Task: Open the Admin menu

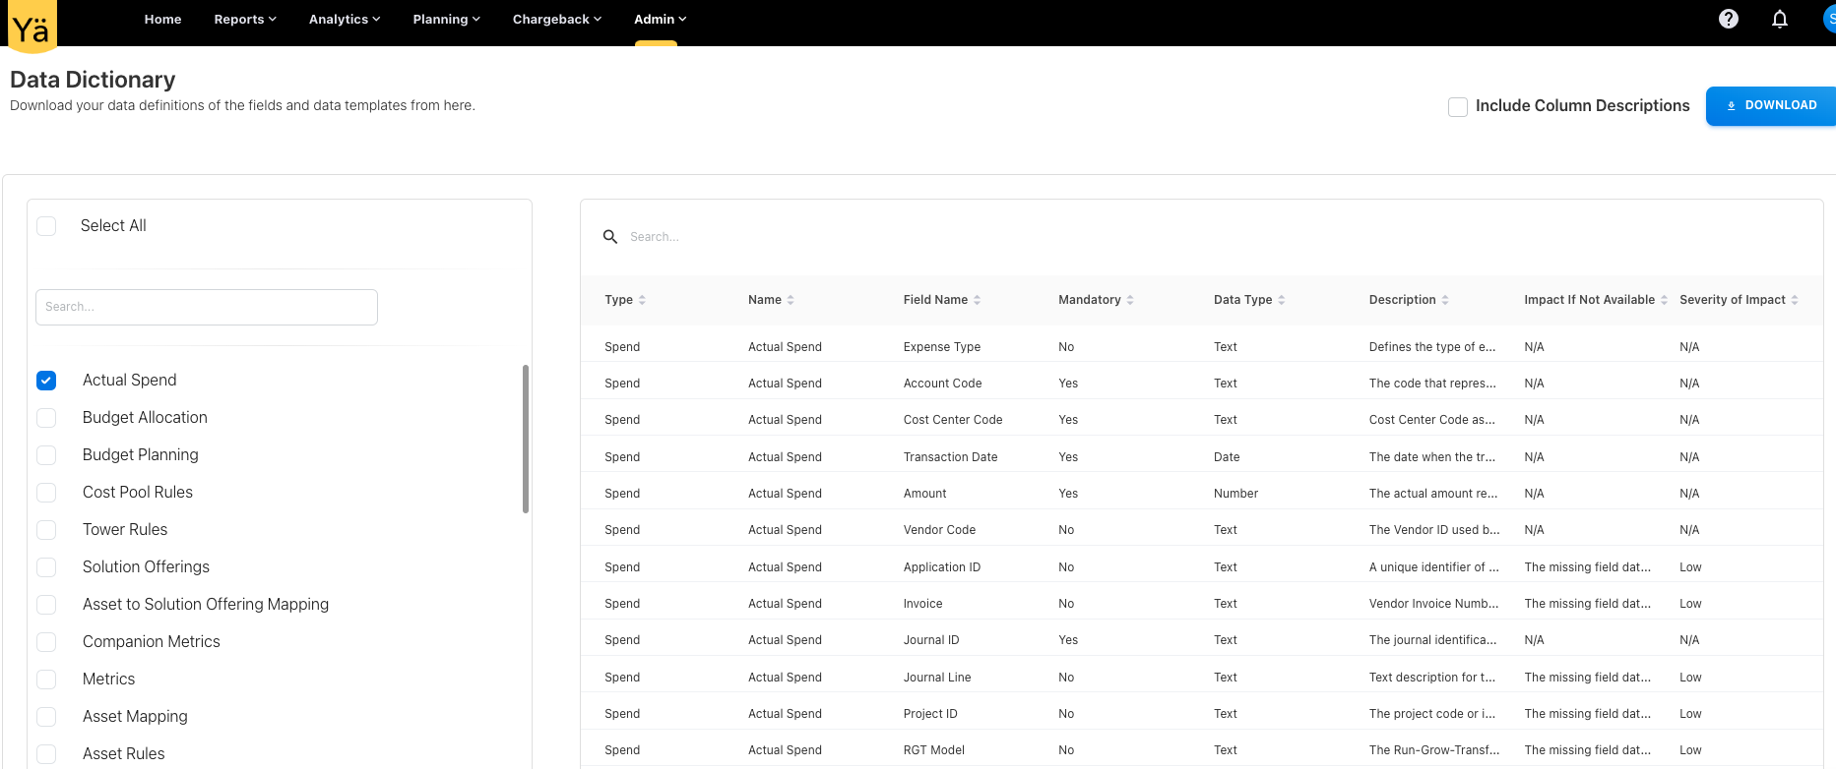Action: 660,19
